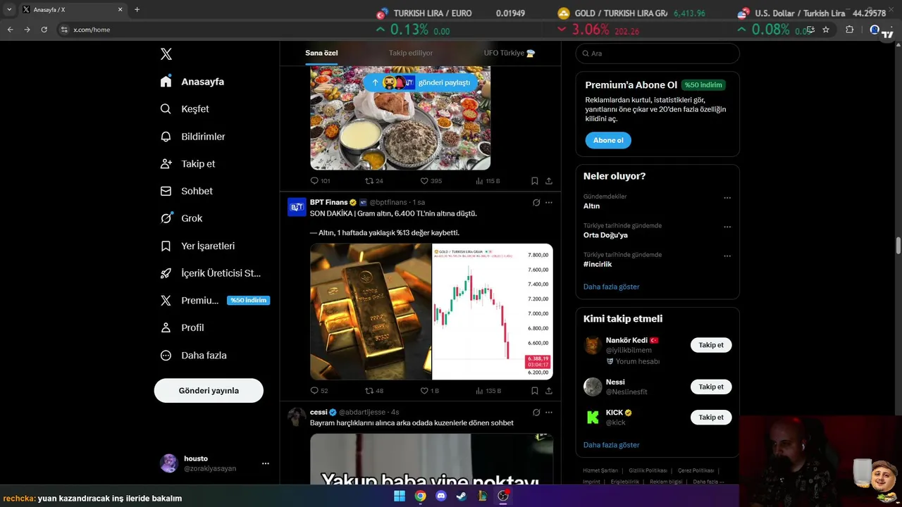
Task: Open Steam from taskbar
Action: pyautogui.click(x=462, y=496)
